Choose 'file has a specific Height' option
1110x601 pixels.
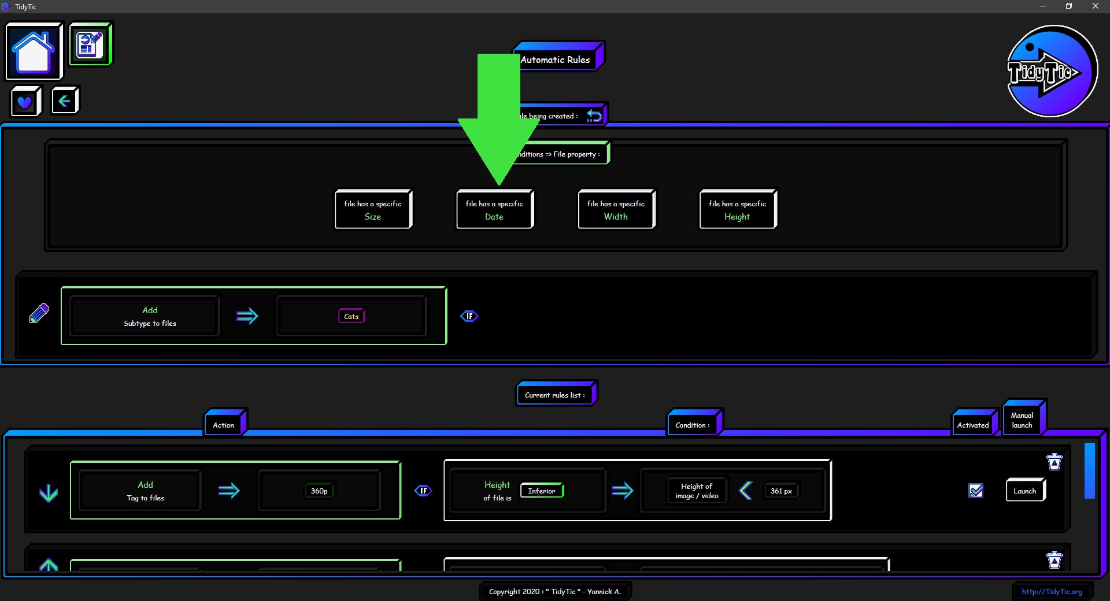(737, 210)
